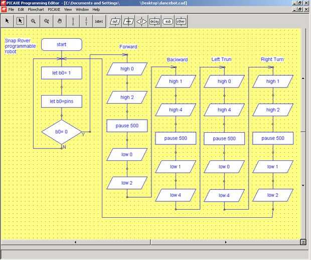Select 'high 1' block under Backward
311x260 pixels.
coord(176,81)
